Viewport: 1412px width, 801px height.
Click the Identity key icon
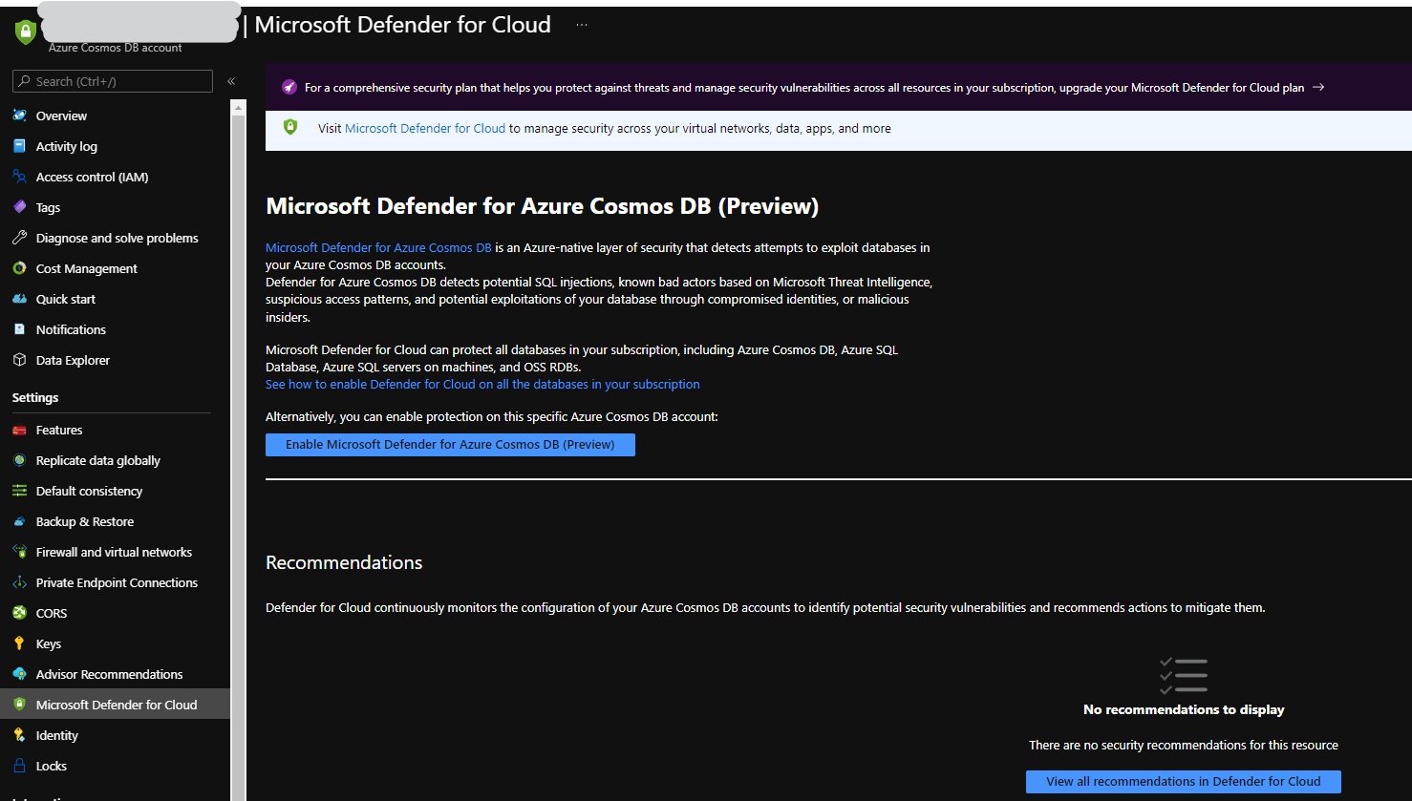coord(19,735)
